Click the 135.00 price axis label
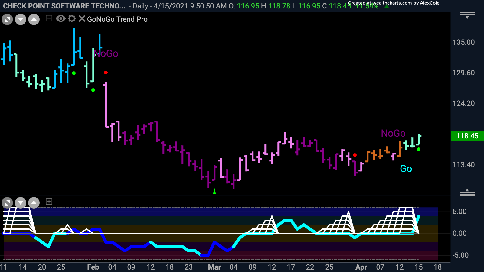This screenshot has height=272, width=484. pos(463,42)
